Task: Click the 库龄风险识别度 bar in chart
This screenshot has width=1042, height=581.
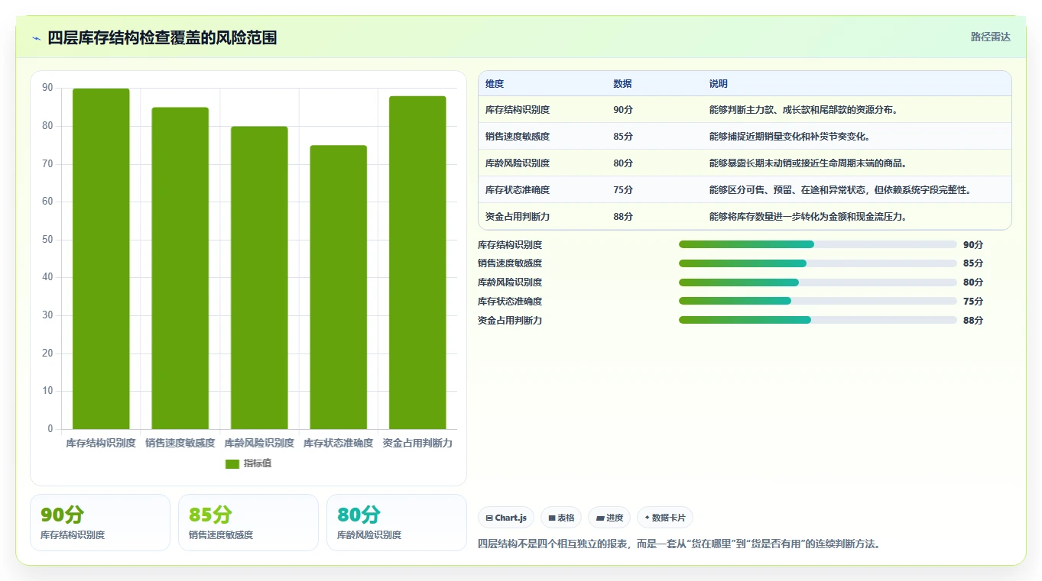Action: click(259, 278)
